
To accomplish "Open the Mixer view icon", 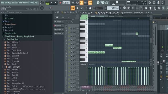I will tap(137, 8).
